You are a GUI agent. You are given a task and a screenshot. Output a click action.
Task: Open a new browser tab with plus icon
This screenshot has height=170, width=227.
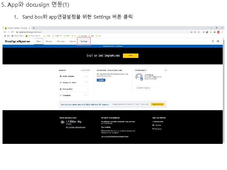pyautogui.click(x=34, y=28)
